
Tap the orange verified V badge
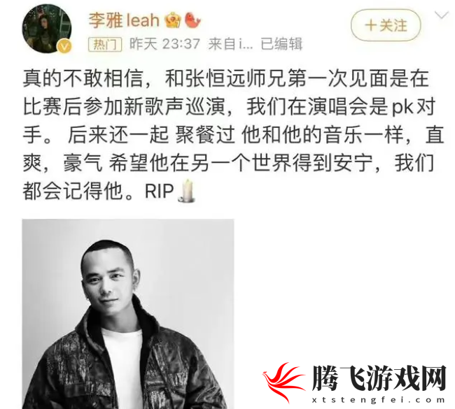(65, 47)
